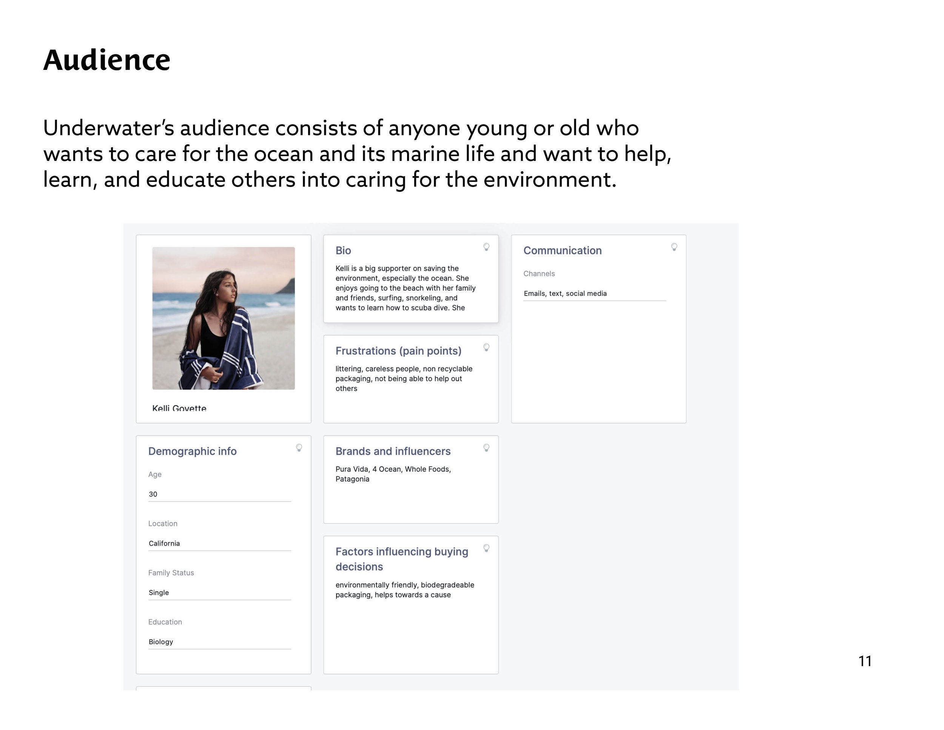Screen dimensions: 944x730
Task: Click the Education label
Action: click(x=165, y=622)
